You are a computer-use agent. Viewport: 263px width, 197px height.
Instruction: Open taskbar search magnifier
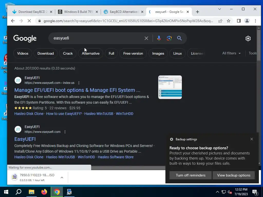18,192
